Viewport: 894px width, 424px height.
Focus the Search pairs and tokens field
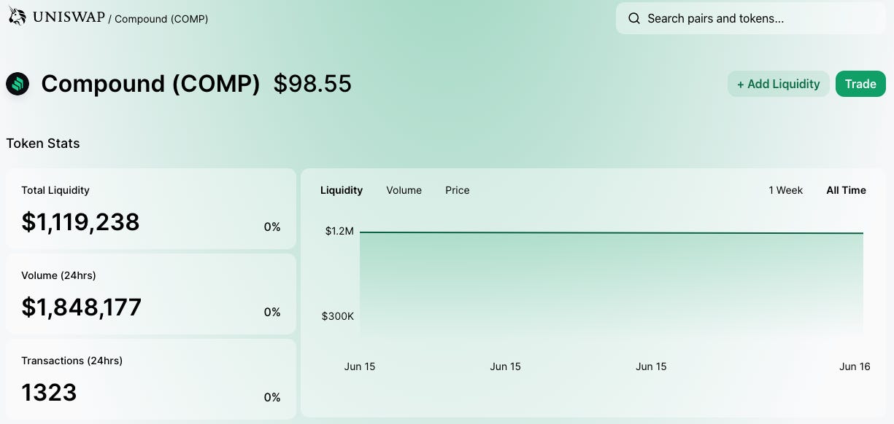[x=752, y=18]
